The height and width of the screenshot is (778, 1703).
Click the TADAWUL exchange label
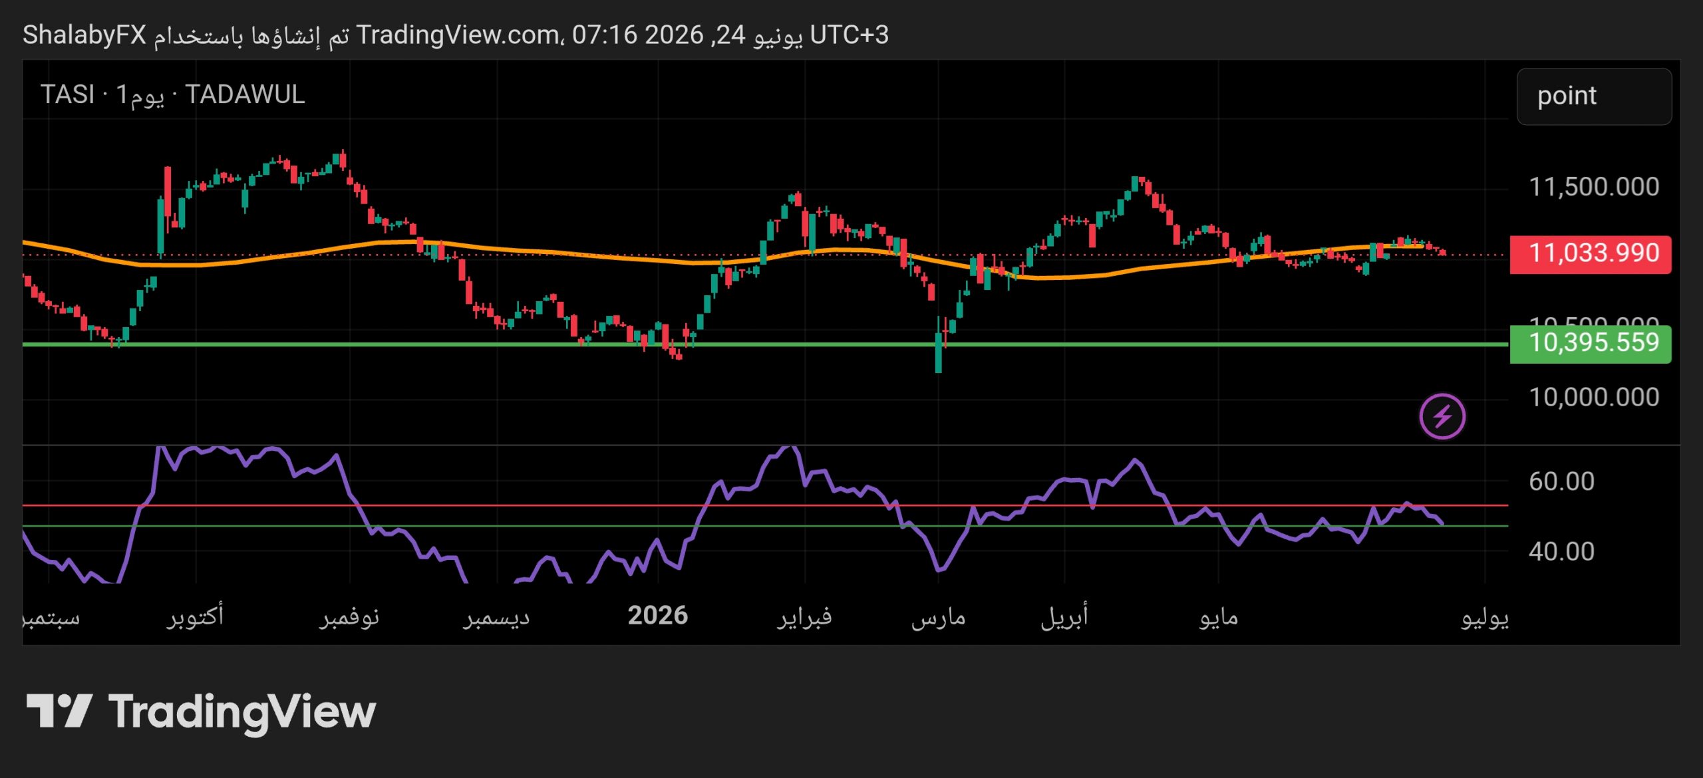[245, 95]
